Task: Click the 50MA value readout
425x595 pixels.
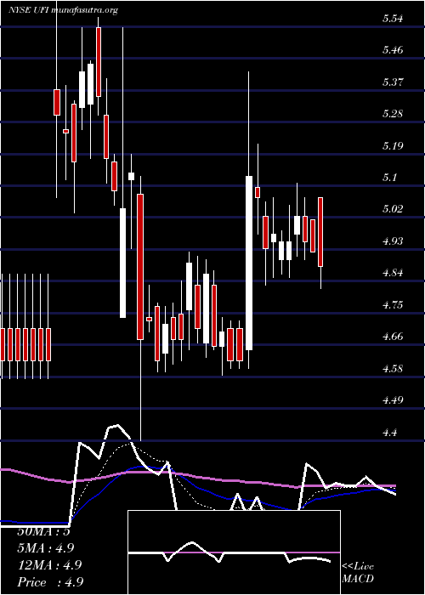Action: (44, 531)
